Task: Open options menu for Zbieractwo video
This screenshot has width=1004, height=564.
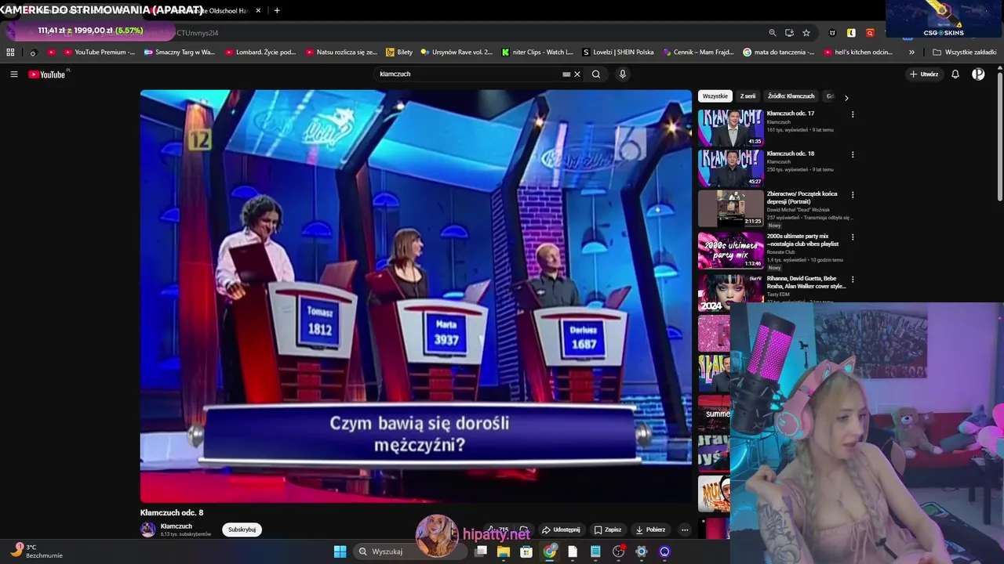Action: pyautogui.click(x=853, y=194)
